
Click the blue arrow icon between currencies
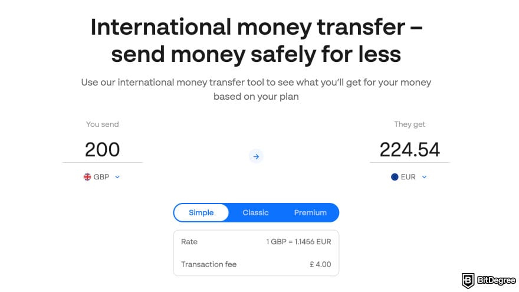click(255, 156)
